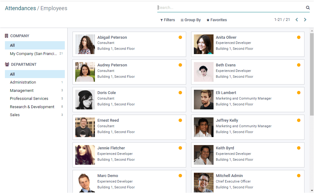Select the Sales department filter

[15, 115]
